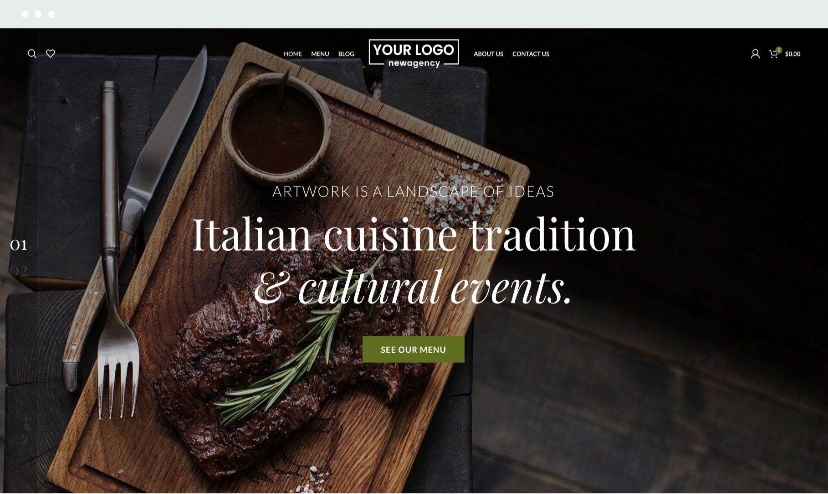The image size is (828, 494).
Task: Open the MENU navigation item
Action: [x=320, y=54]
